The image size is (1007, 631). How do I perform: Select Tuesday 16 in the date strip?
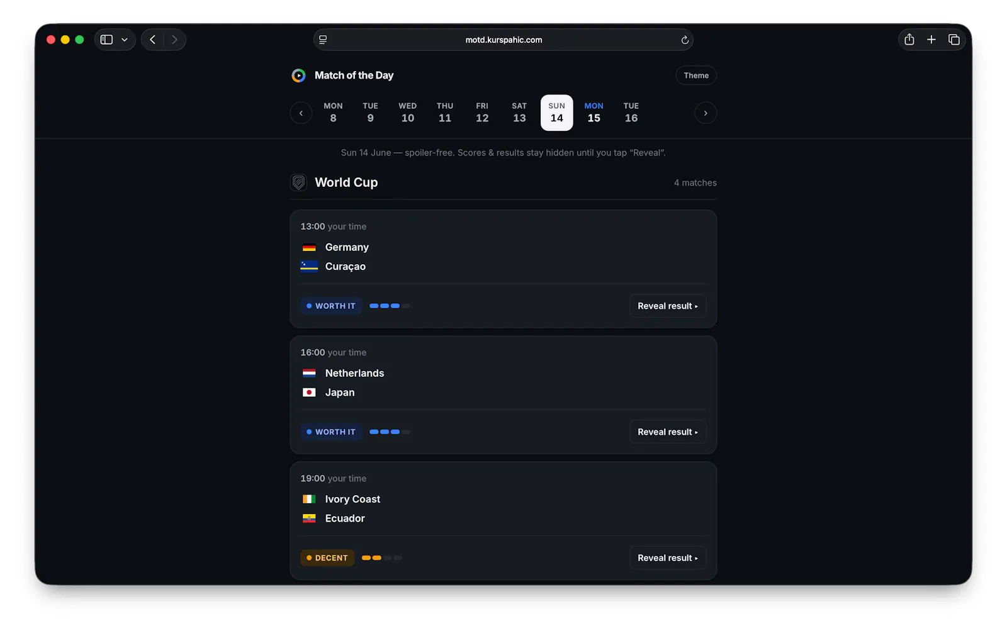pyautogui.click(x=631, y=113)
